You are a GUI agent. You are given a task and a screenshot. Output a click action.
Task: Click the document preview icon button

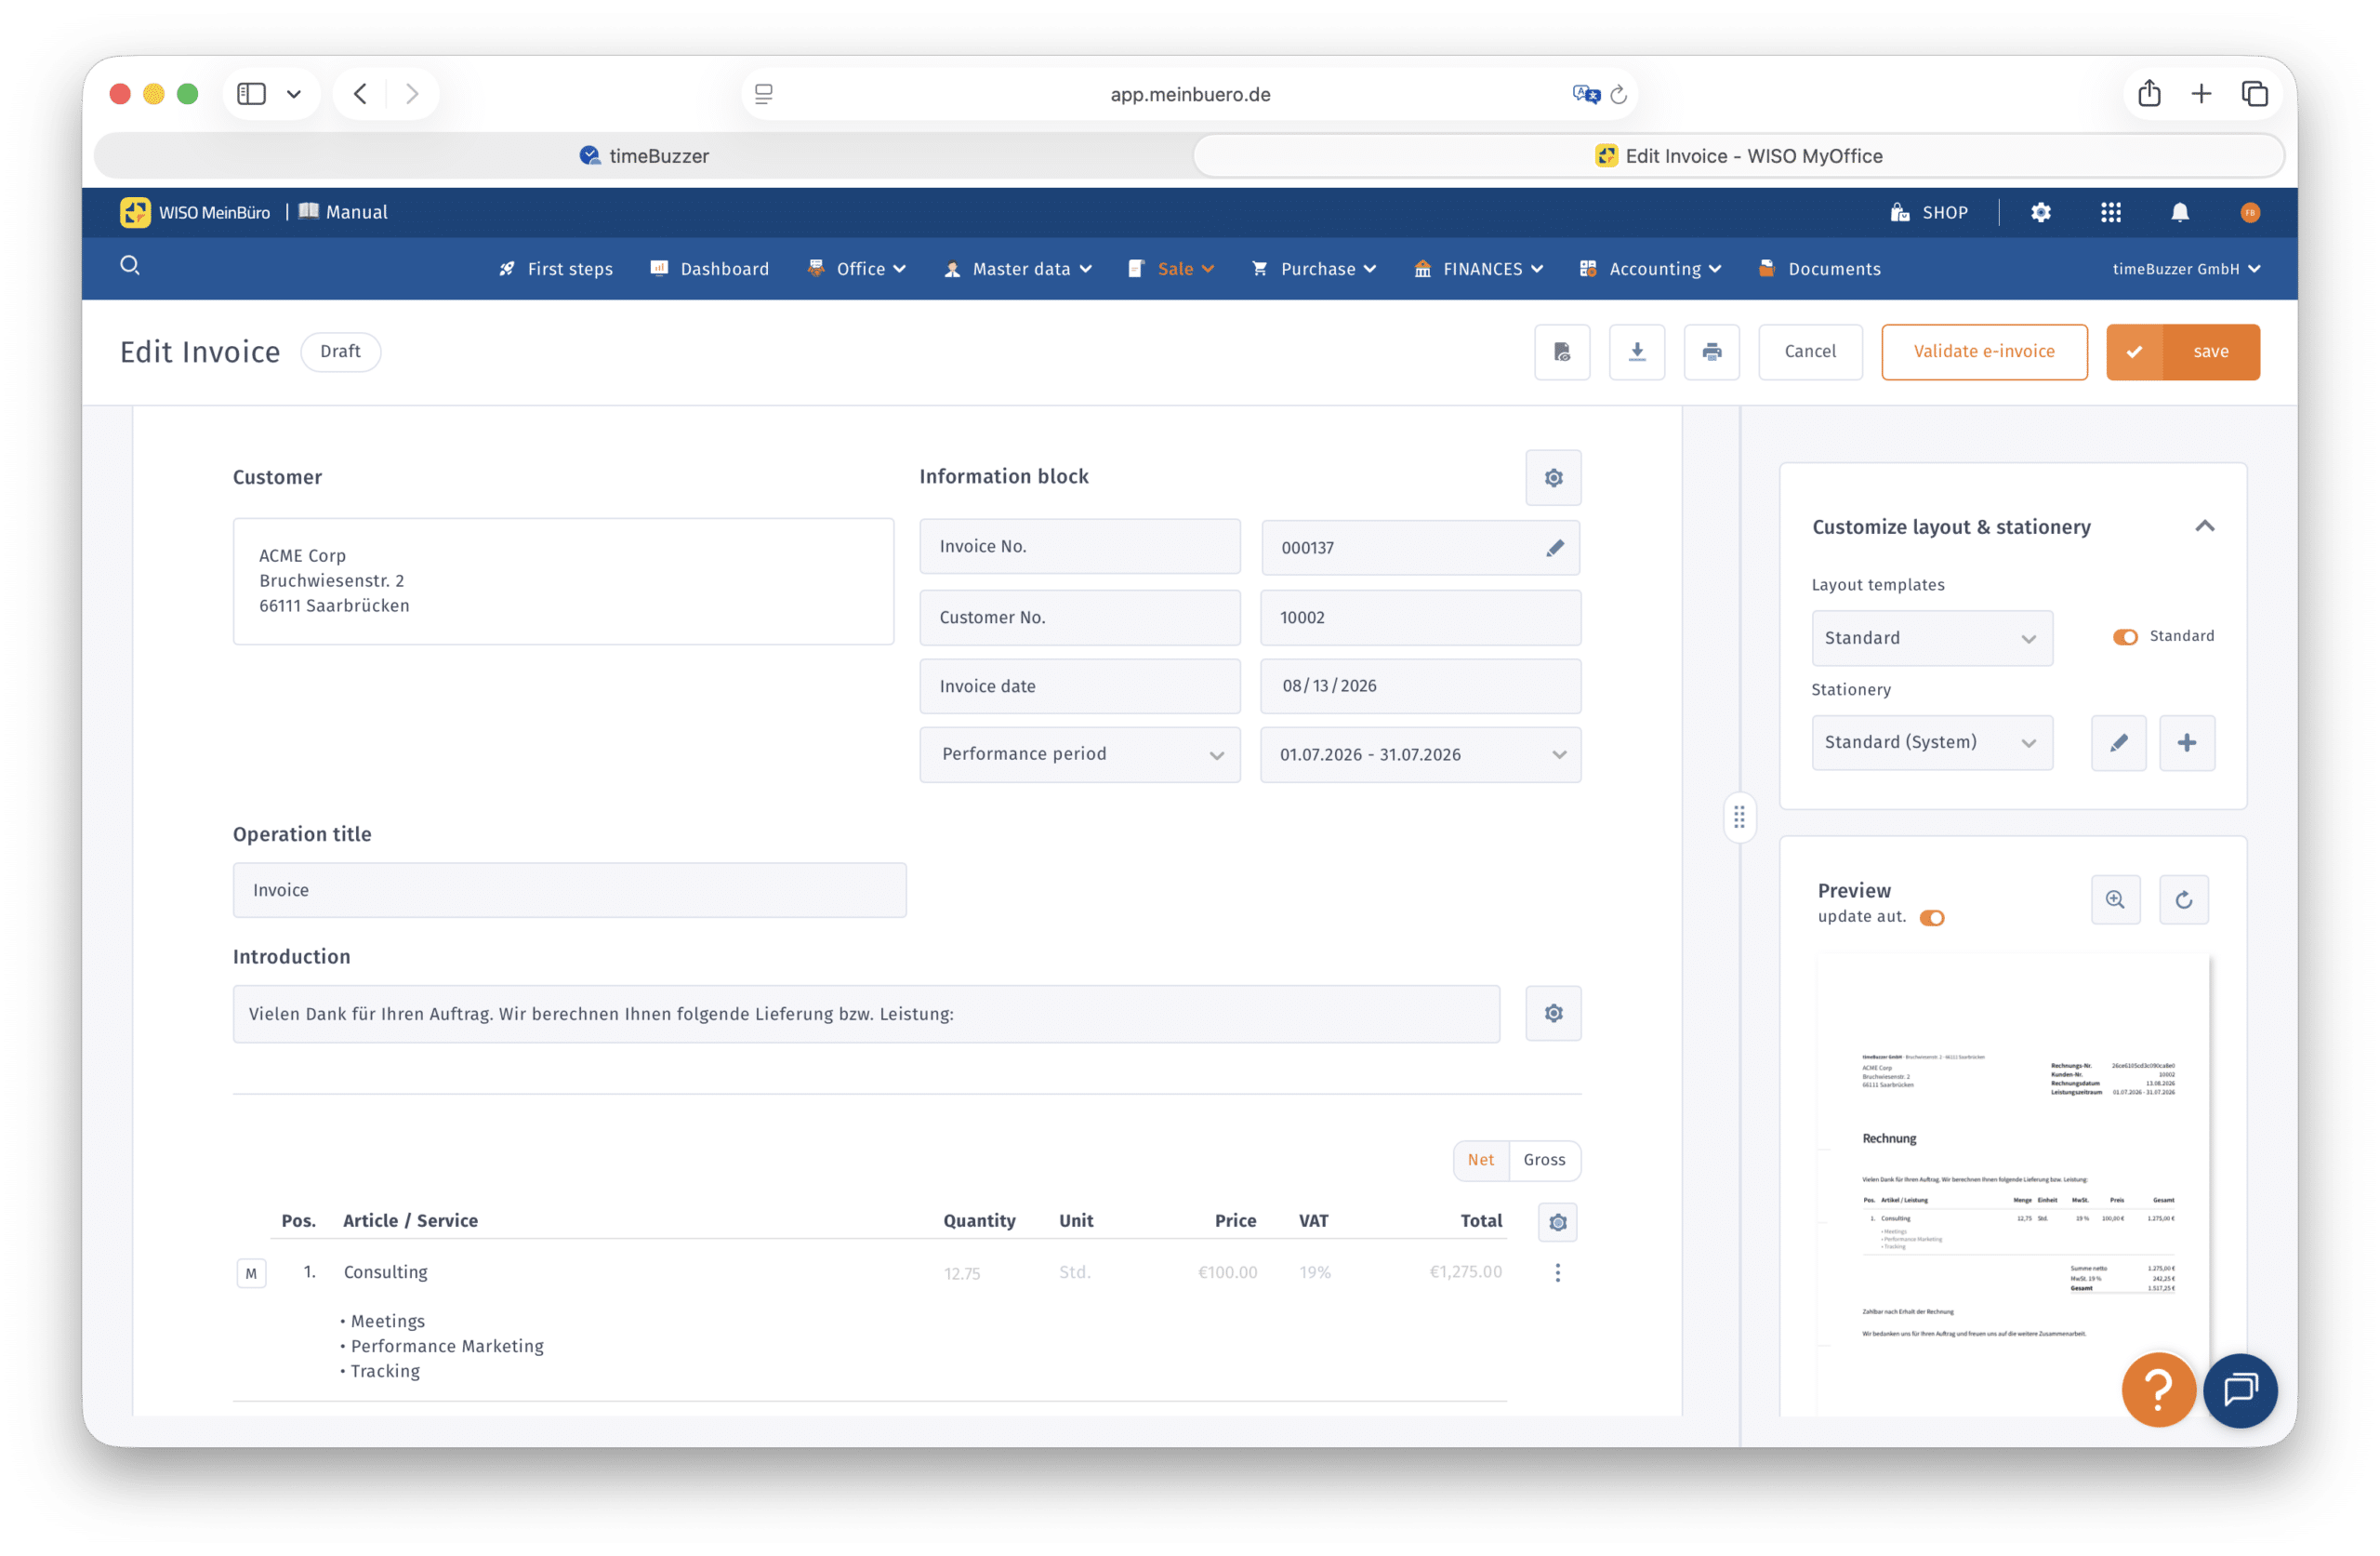tap(1562, 352)
